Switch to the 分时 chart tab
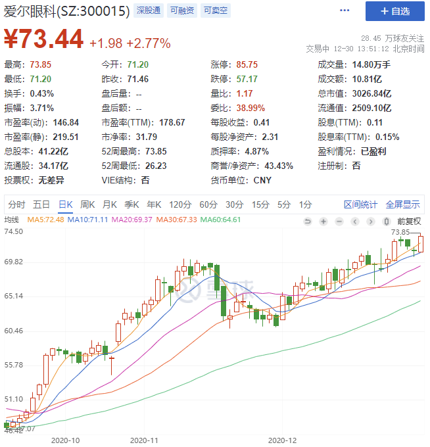Image resolution: width=430 pixels, height=447 pixels. tap(17, 204)
